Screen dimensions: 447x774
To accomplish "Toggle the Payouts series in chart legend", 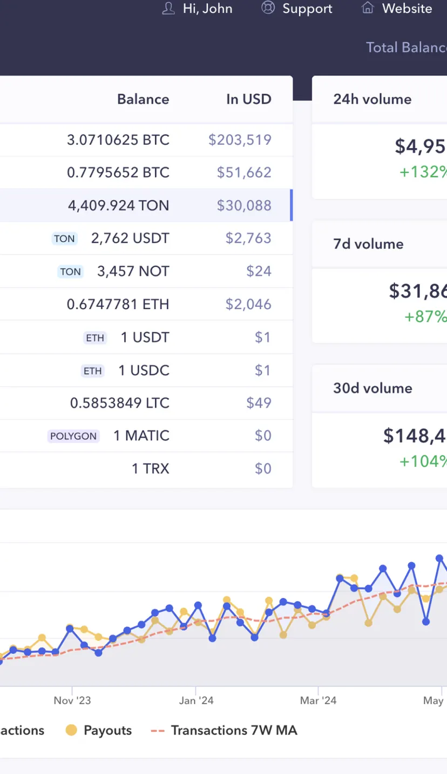I will [x=99, y=730].
